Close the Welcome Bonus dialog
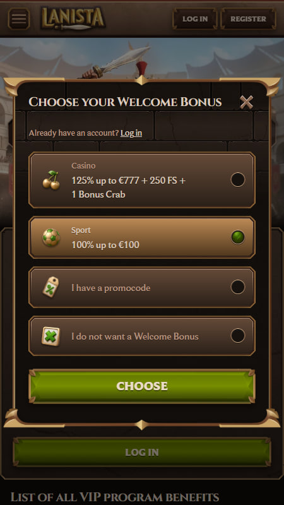Image resolution: width=284 pixels, height=505 pixels. point(246,102)
